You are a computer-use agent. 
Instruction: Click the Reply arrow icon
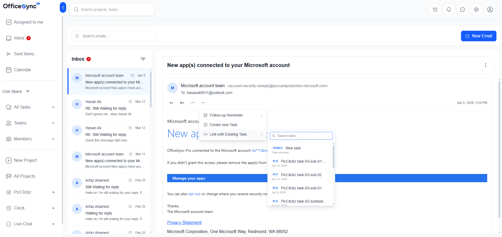pos(171,103)
